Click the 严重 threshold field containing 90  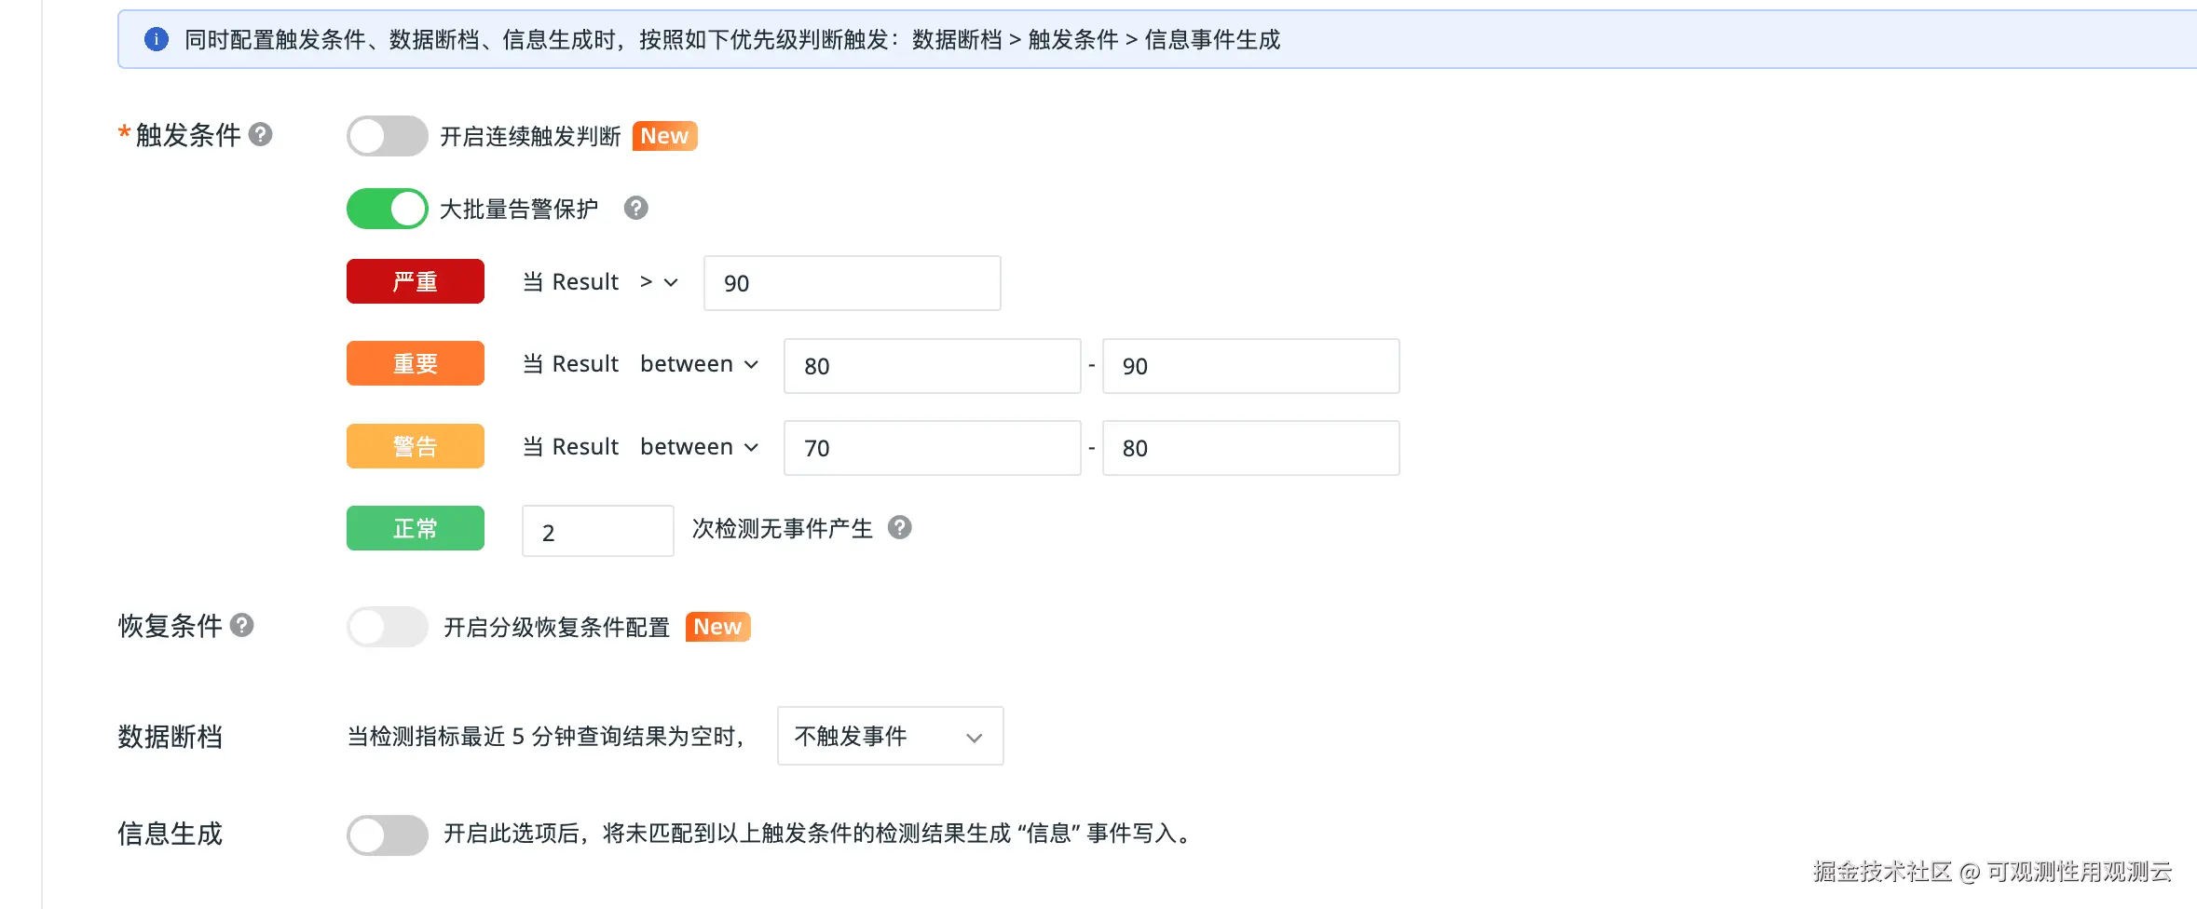(x=852, y=283)
